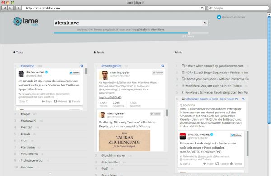Screen dimensions: 271x176
Task: Click the Google search field
Action: pyautogui.click(x=238, y=8)
